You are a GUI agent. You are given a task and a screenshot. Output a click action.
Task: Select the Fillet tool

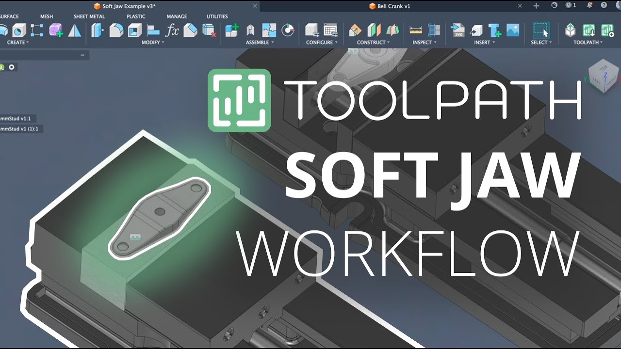pyautogui.click(x=116, y=31)
